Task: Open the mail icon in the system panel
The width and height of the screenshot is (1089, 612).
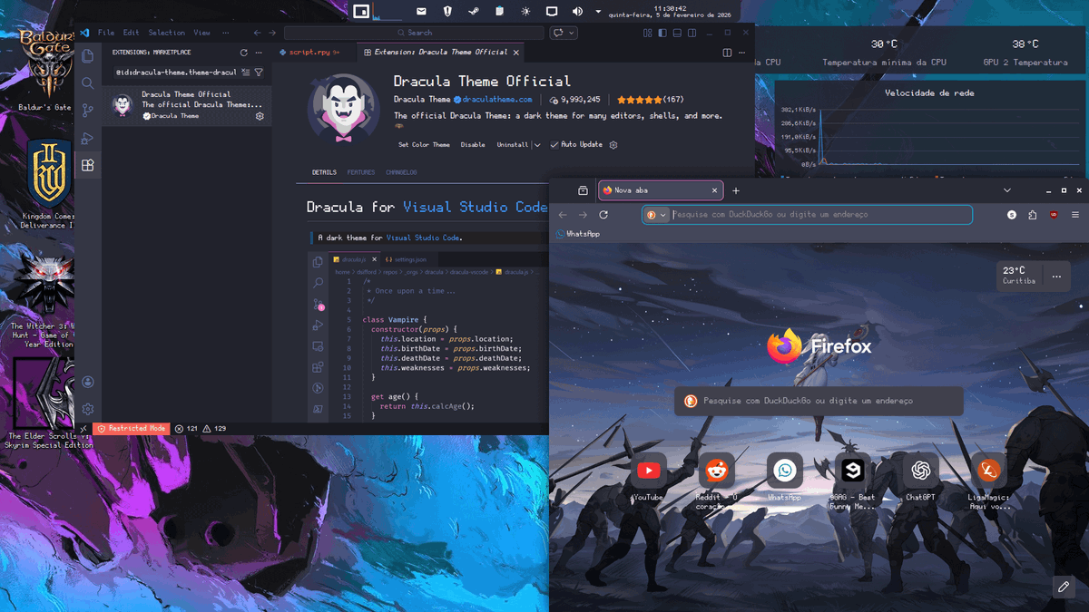Action: (421, 11)
